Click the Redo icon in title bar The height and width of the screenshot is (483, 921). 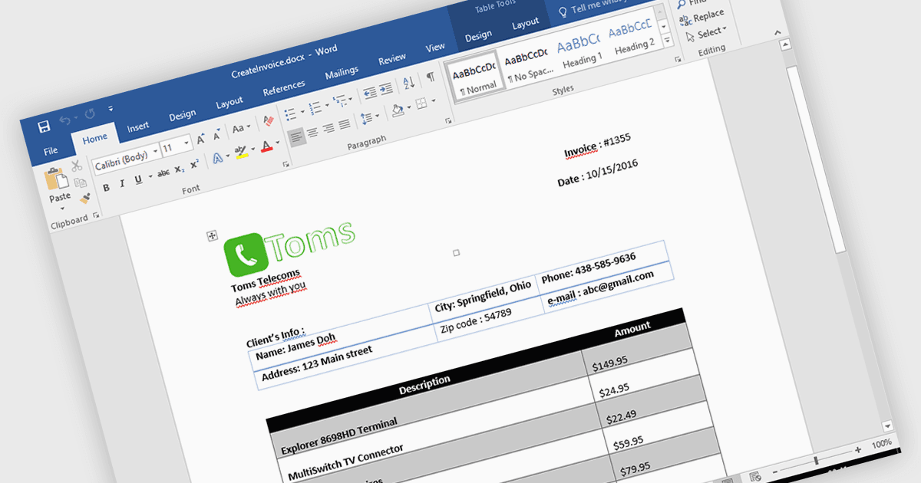(x=90, y=114)
